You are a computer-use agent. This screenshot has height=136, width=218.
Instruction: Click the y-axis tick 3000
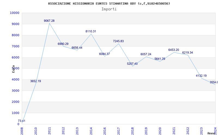coord(15,91)
